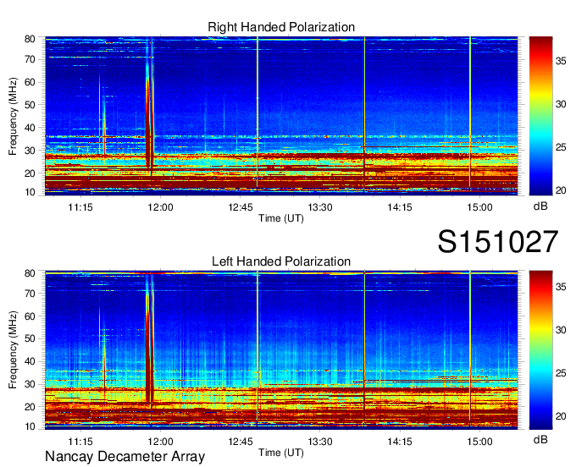Click the 35 tick on the lower colorbar
Viewport: 576px width, 467px height.
(x=561, y=287)
